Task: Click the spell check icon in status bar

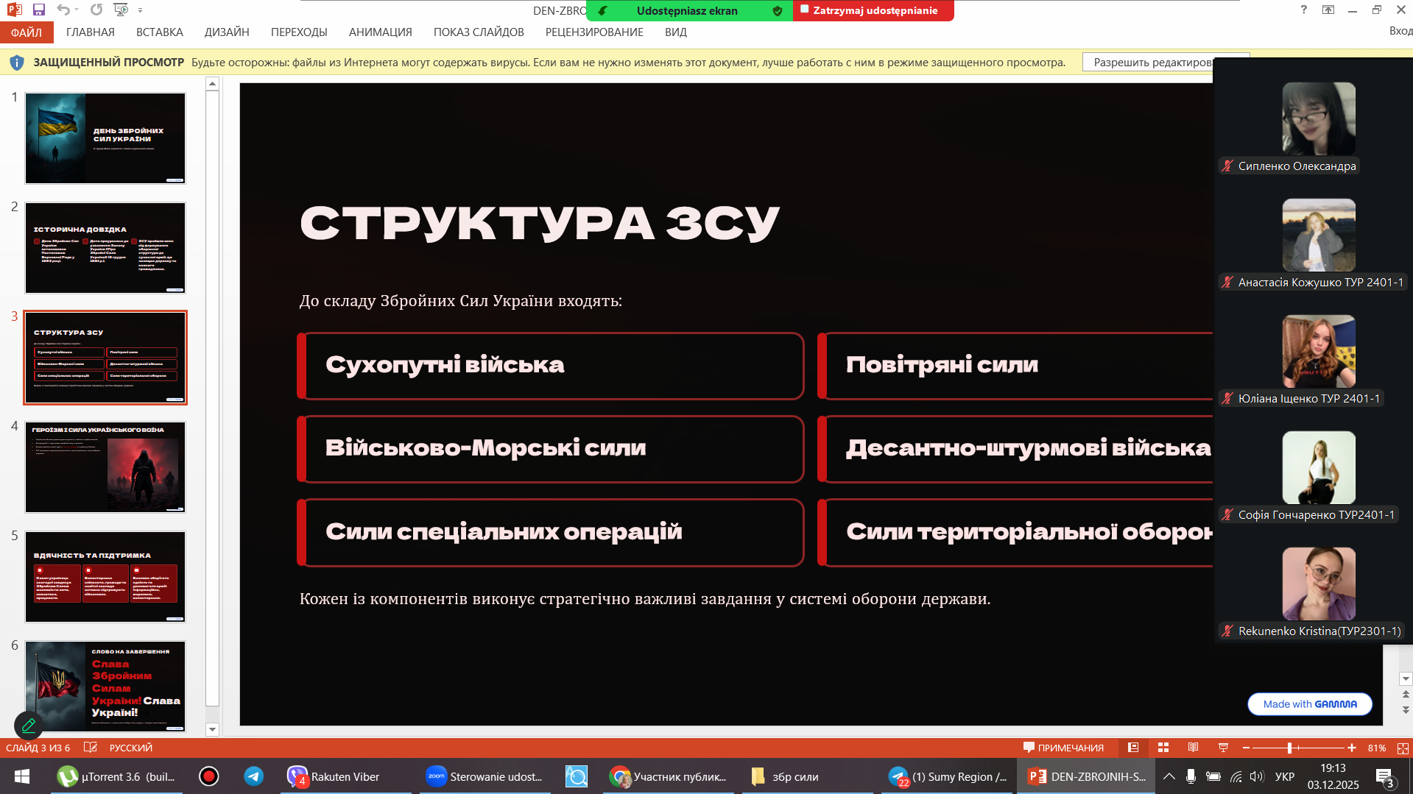Action: pyautogui.click(x=91, y=748)
